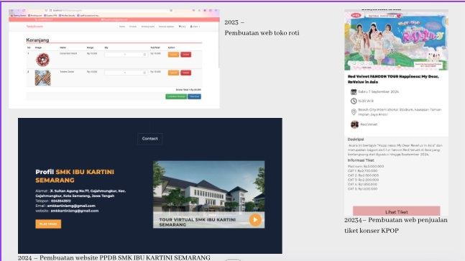The height and width of the screenshot is (261, 465).
Task: Click the Alamat Jl. Sultan Agung address text
Action: (x=80, y=193)
